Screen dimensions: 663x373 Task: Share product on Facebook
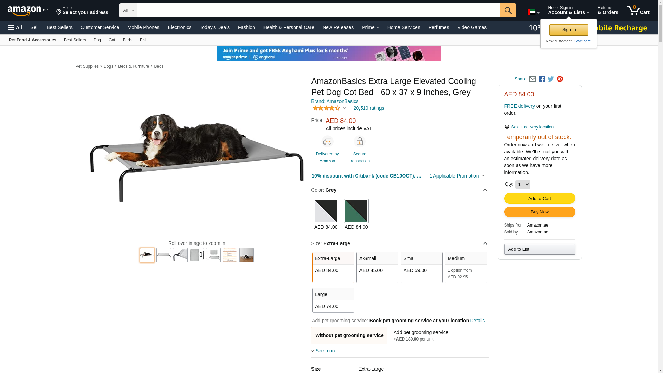click(x=542, y=79)
